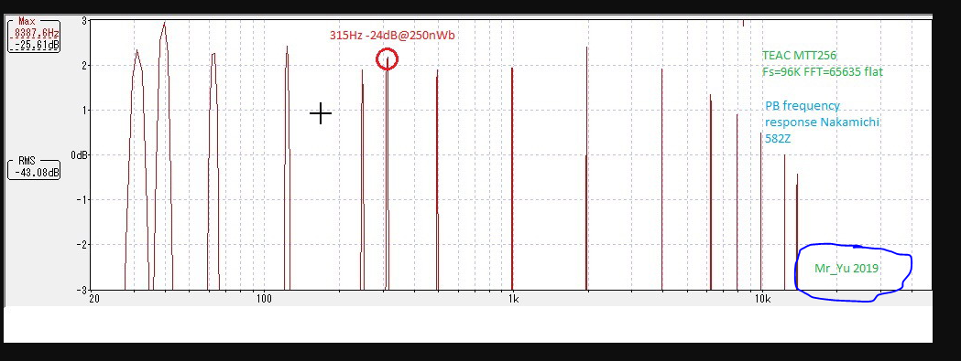Click the spectral peak at 1kHz

512,178
